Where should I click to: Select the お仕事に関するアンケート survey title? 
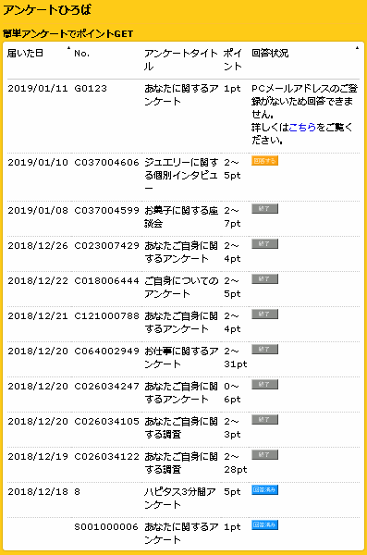point(181,357)
